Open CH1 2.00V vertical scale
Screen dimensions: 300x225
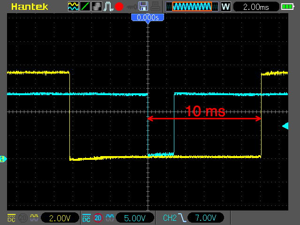coord(60,217)
